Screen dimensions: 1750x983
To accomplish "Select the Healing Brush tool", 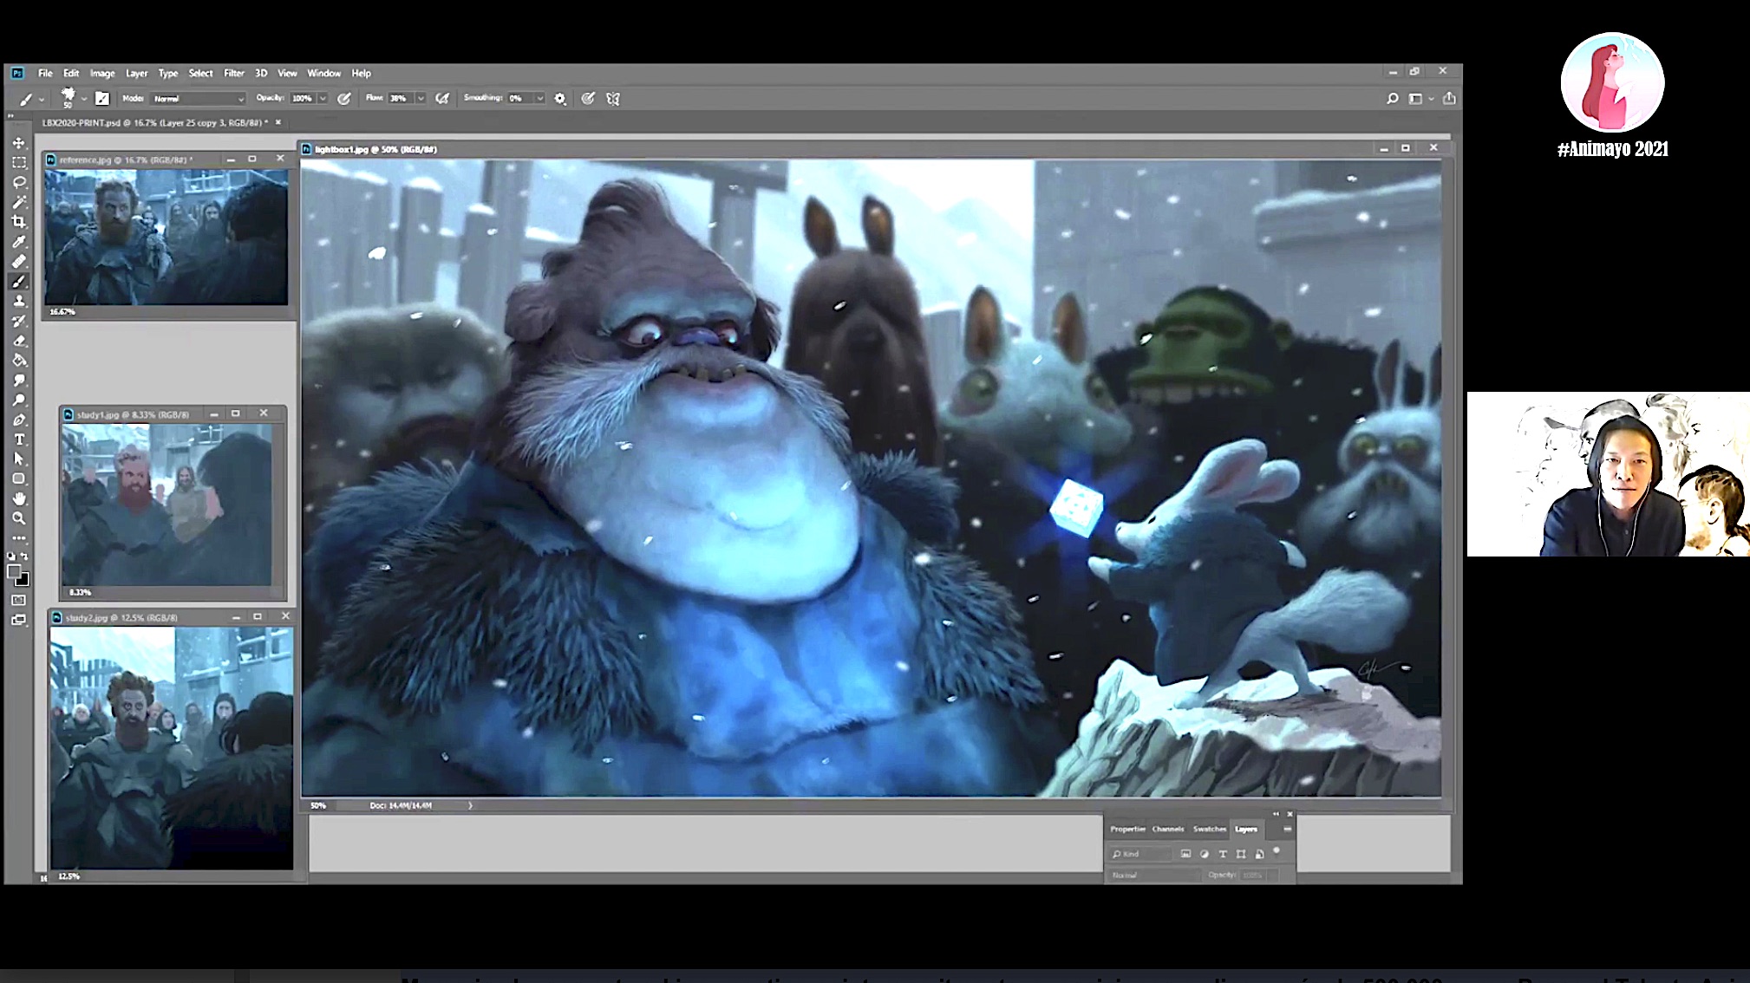I will tap(19, 262).
